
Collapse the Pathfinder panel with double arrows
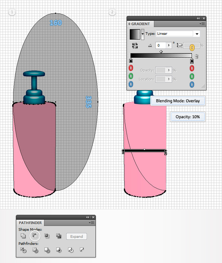[x=88, y=217]
